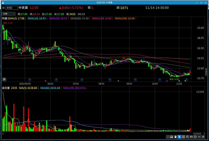This screenshot has width=209, height=141.
Task: Click the left scroll arrow below volume chart
Action: click(3, 134)
